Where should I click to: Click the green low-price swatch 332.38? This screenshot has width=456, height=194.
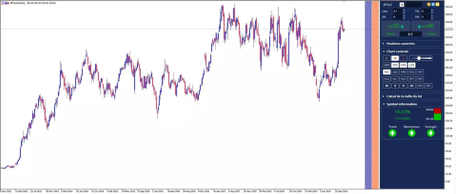pos(437,117)
